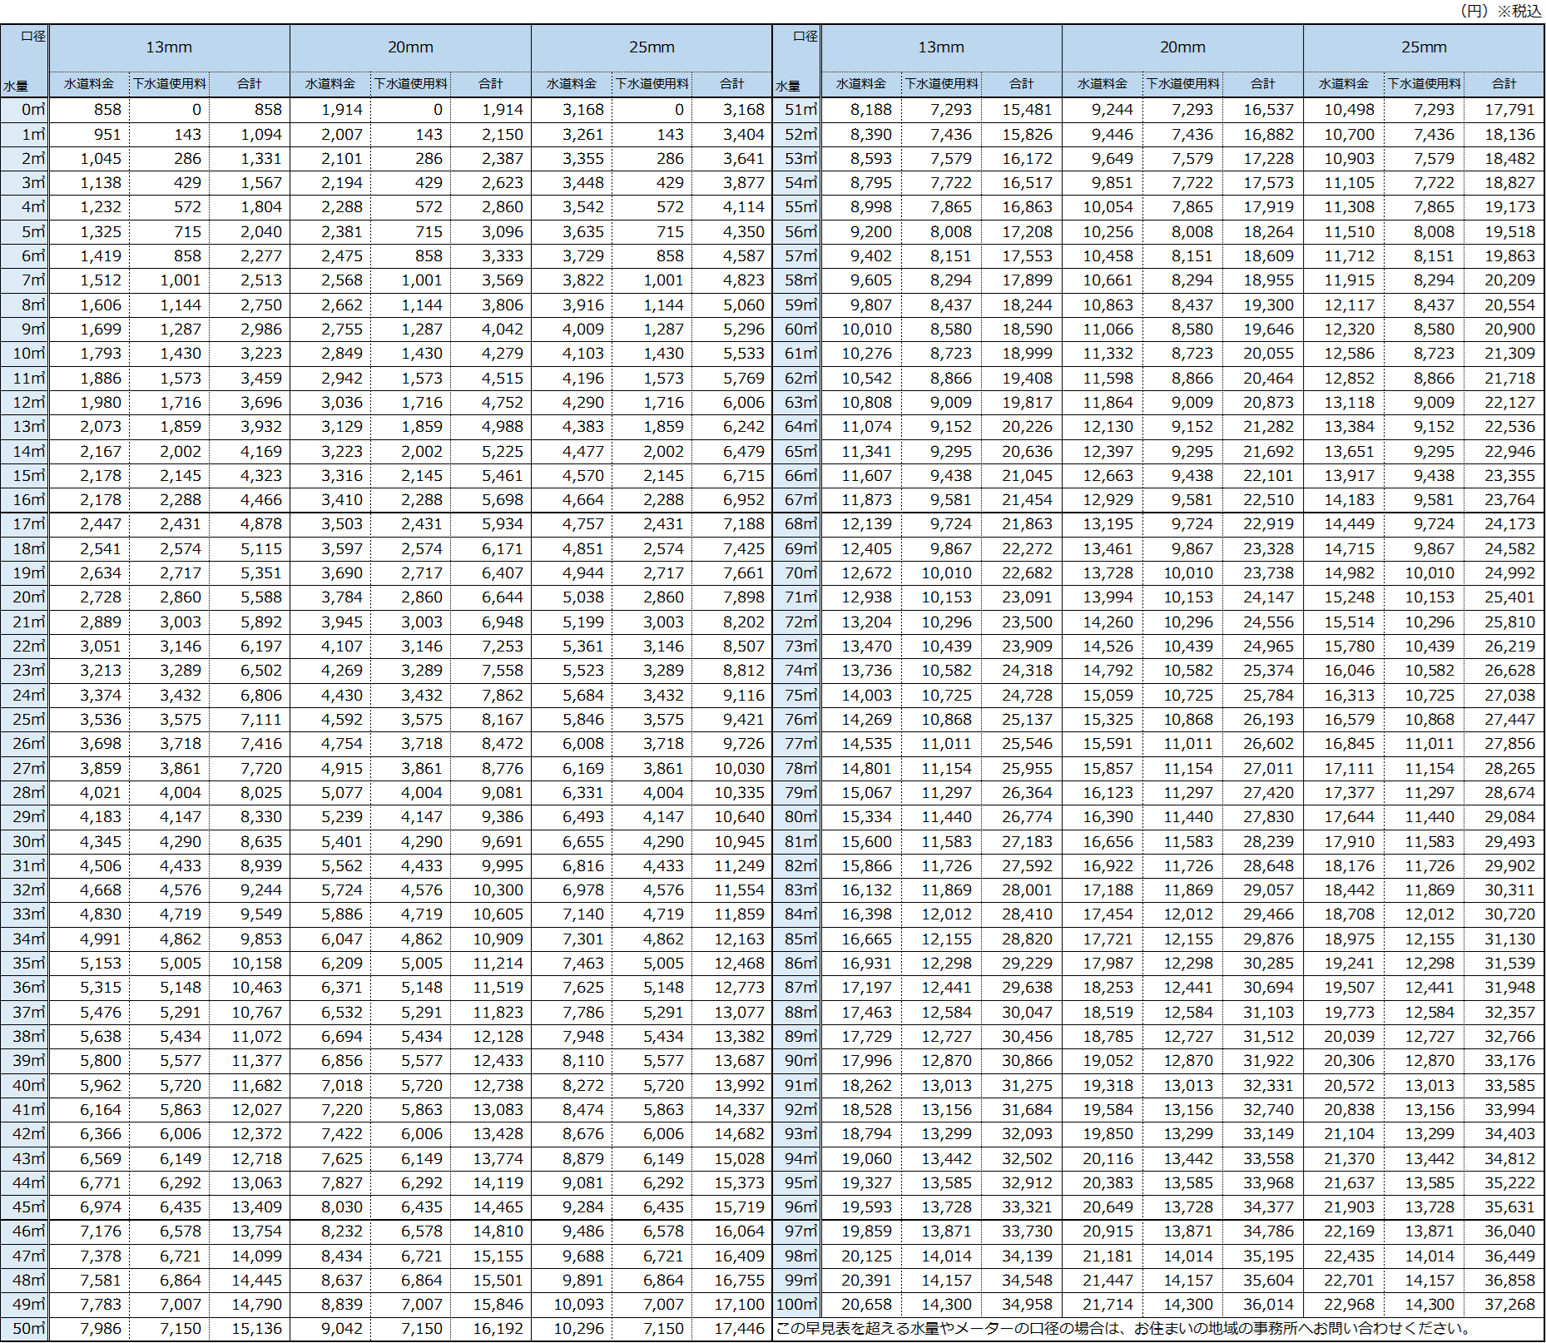Select the 51㎥ row label
Screen dimensions: 1546x1343
point(800,110)
